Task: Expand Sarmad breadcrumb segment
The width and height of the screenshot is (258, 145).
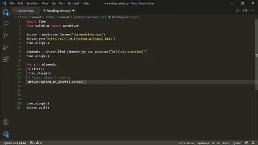Action: (36, 17)
